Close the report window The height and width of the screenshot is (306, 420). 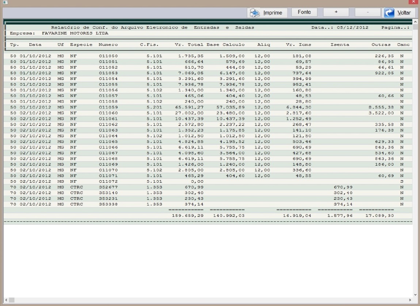click(413, 2)
